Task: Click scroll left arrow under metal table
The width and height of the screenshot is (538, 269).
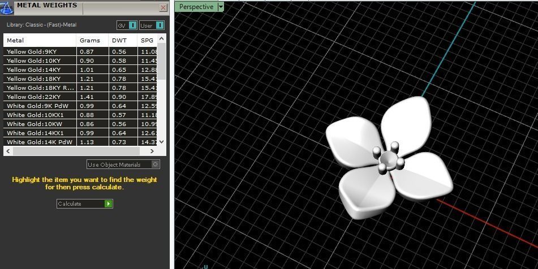Action: click(8, 151)
